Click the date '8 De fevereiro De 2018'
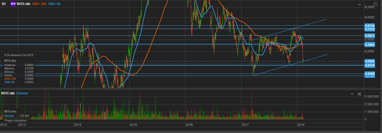Viewport: 382px width, 133px height. pyautogui.click(x=19, y=55)
